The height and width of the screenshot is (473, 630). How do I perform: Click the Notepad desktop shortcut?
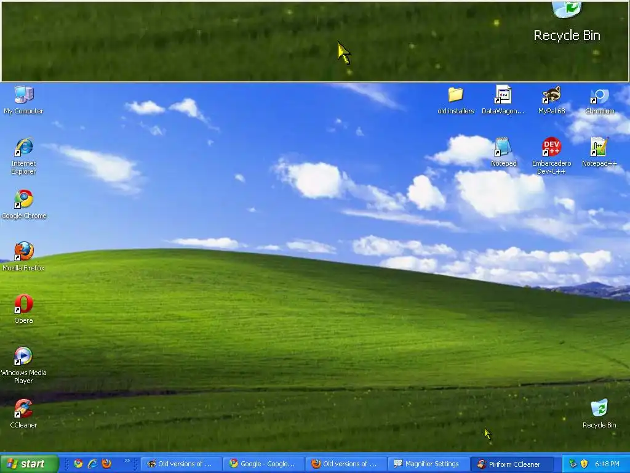coord(503,153)
